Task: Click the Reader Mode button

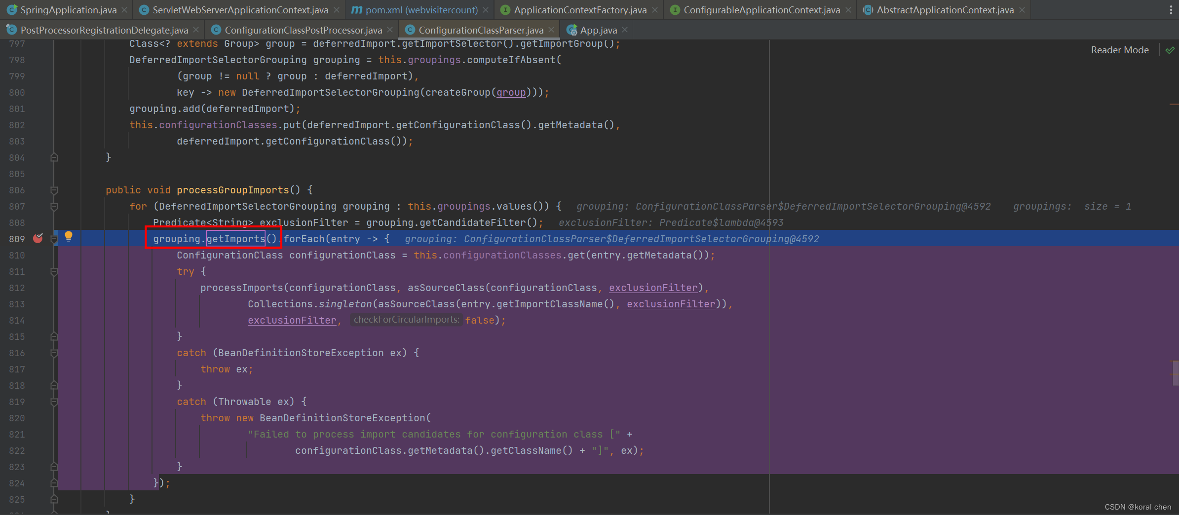Action: pos(1120,50)
